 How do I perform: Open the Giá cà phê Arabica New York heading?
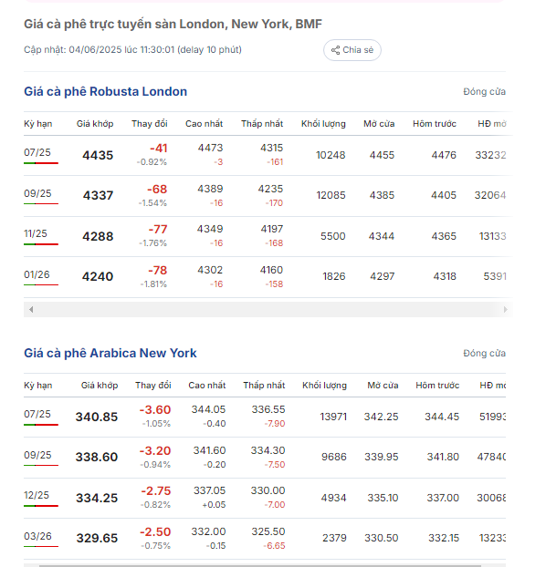[x=110, y=353]
